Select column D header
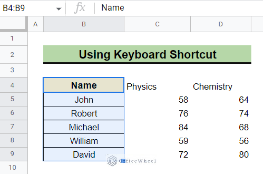263x174 pixels. [221, 24]
